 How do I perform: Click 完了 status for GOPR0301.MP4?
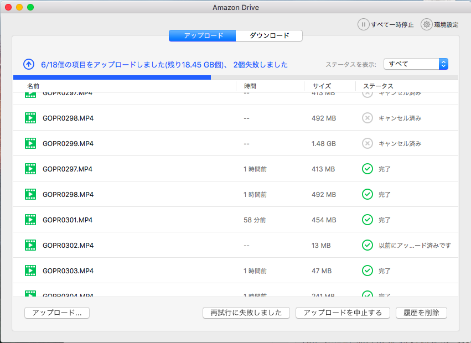click(385, 220)
